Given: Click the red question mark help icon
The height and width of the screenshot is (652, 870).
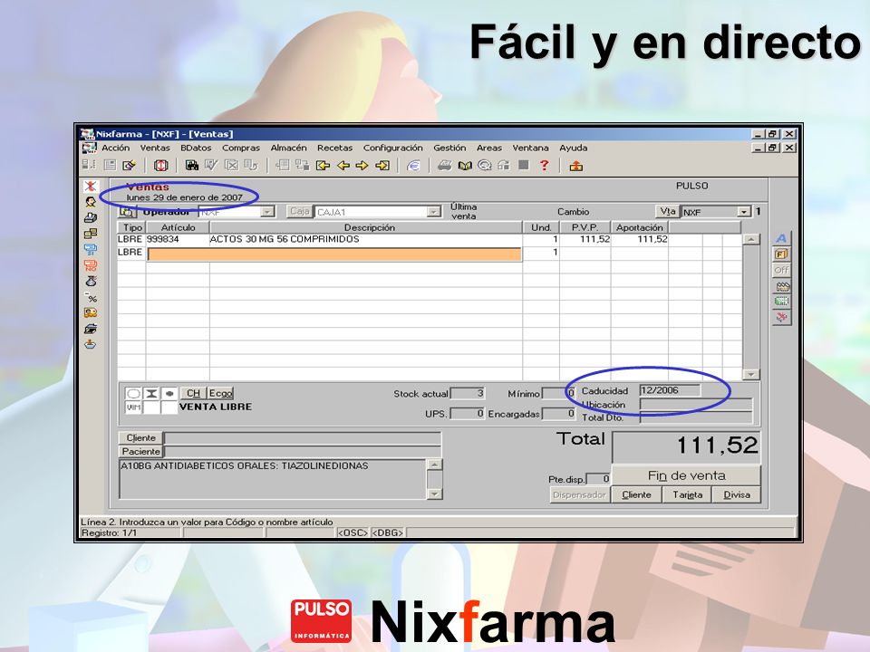Looking at the screenshot, I should (x=545, y=165).
